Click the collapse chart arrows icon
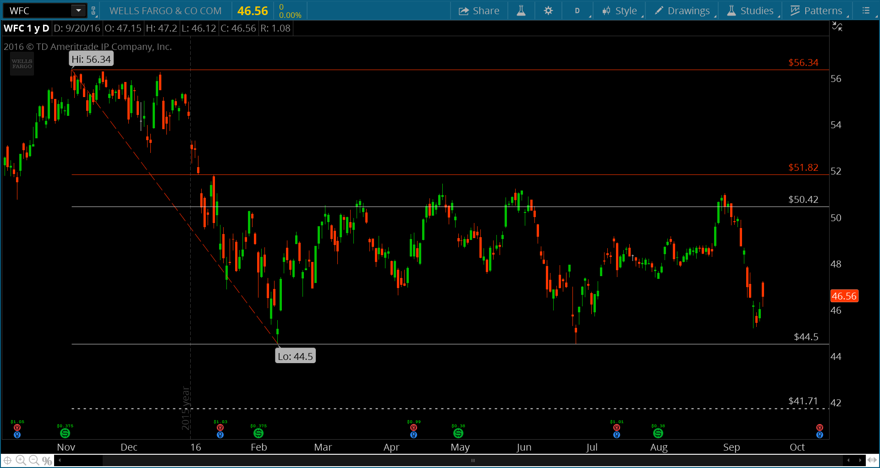The image size is (880, 468). [837, 27]
